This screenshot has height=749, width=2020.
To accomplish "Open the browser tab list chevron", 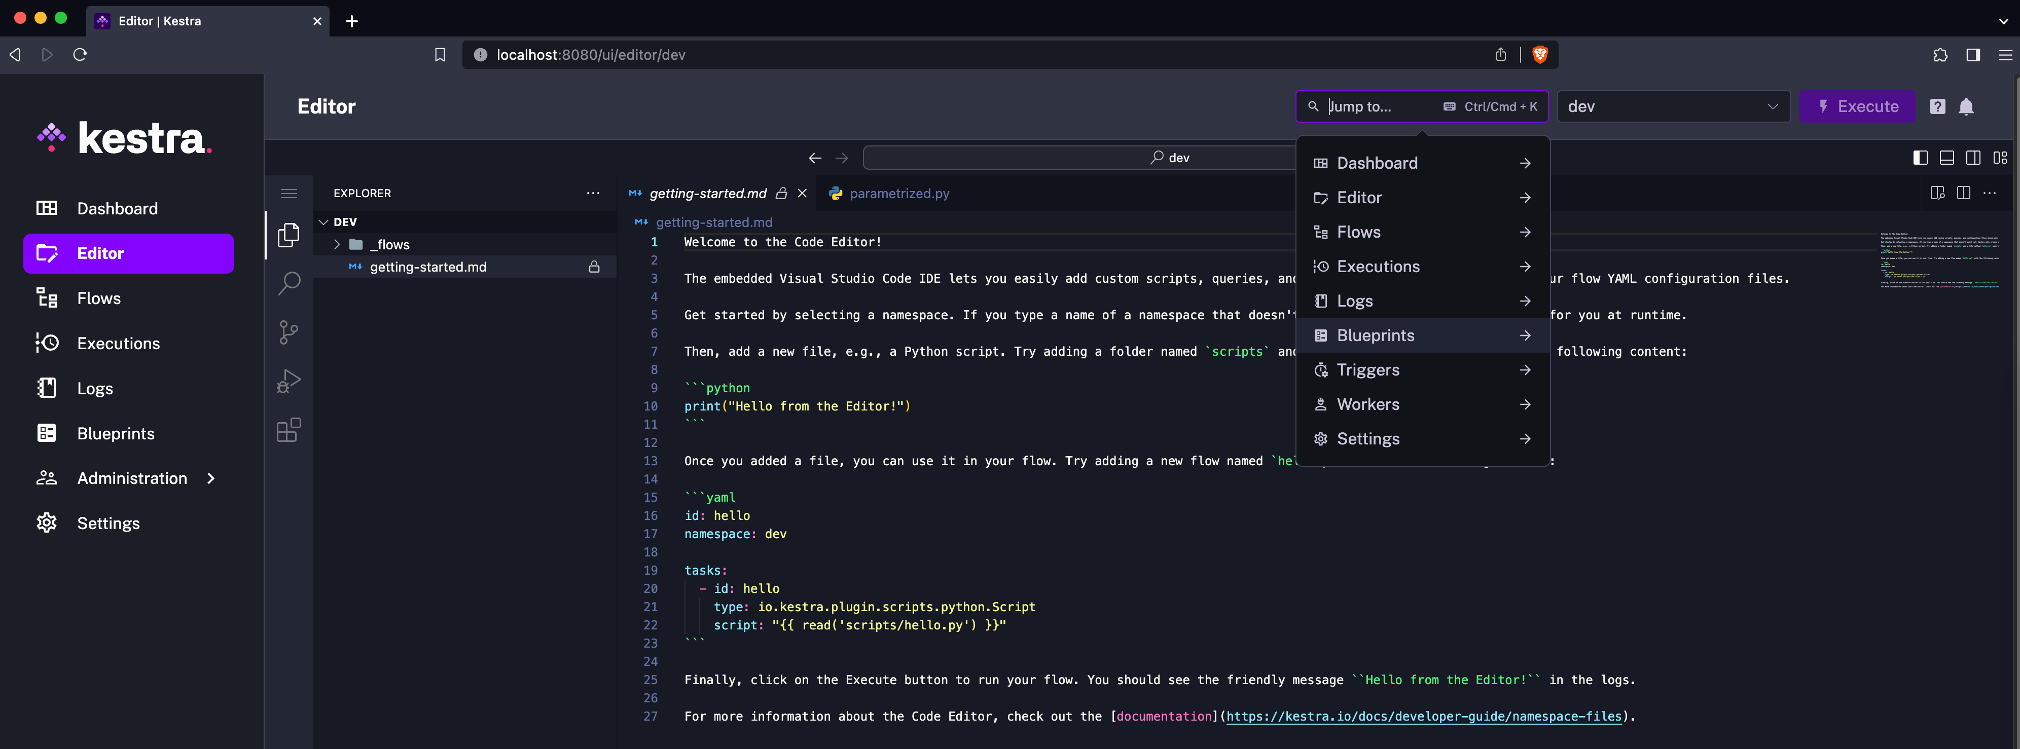I will (2003, 21).
